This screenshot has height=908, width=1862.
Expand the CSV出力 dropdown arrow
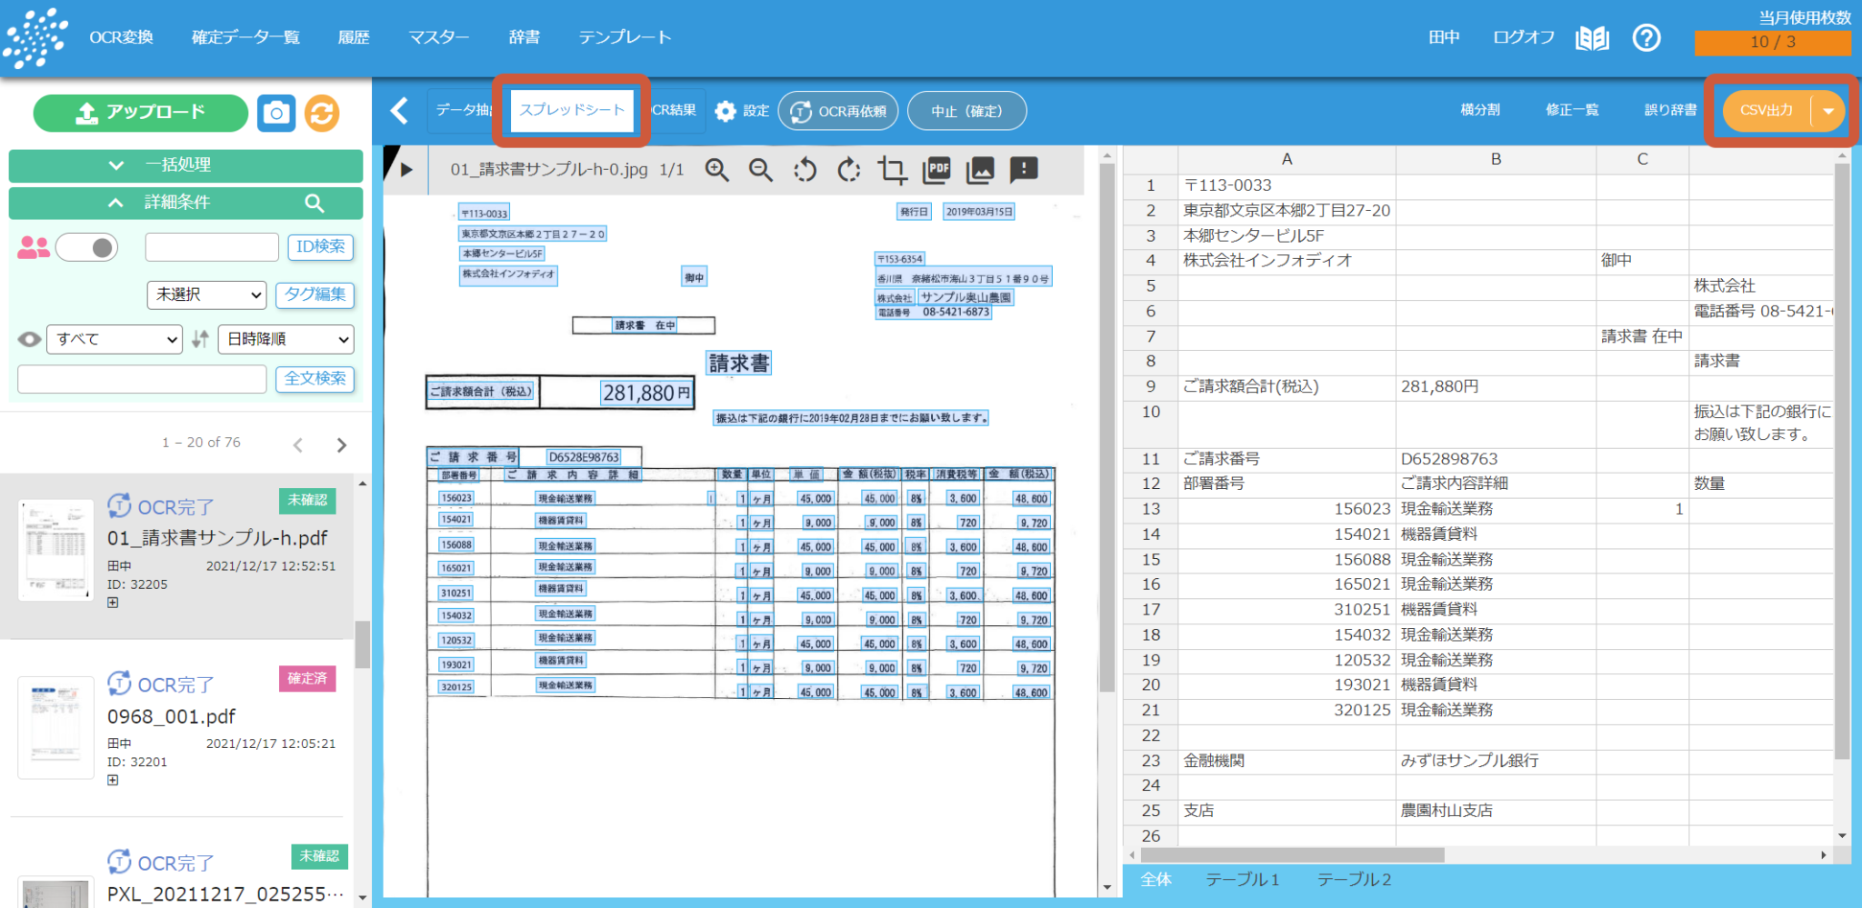(1827, 111)
